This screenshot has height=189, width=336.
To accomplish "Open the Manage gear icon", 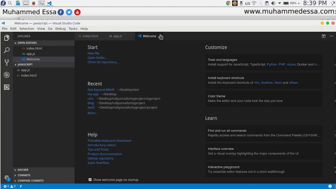I will [7, 178].
